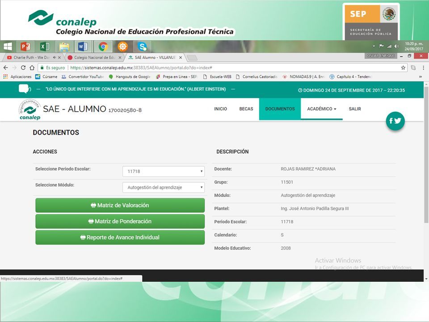
Task: Open the Escuela-WEB bookmark
Action: [217, 76]
